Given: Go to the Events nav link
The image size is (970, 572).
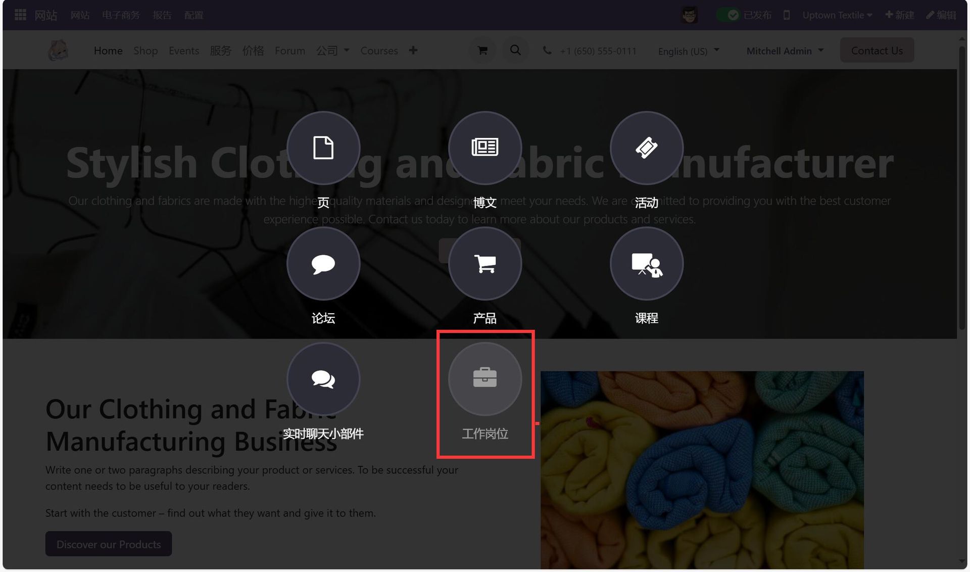Looking at the screenshot, I should coord(184,51).
